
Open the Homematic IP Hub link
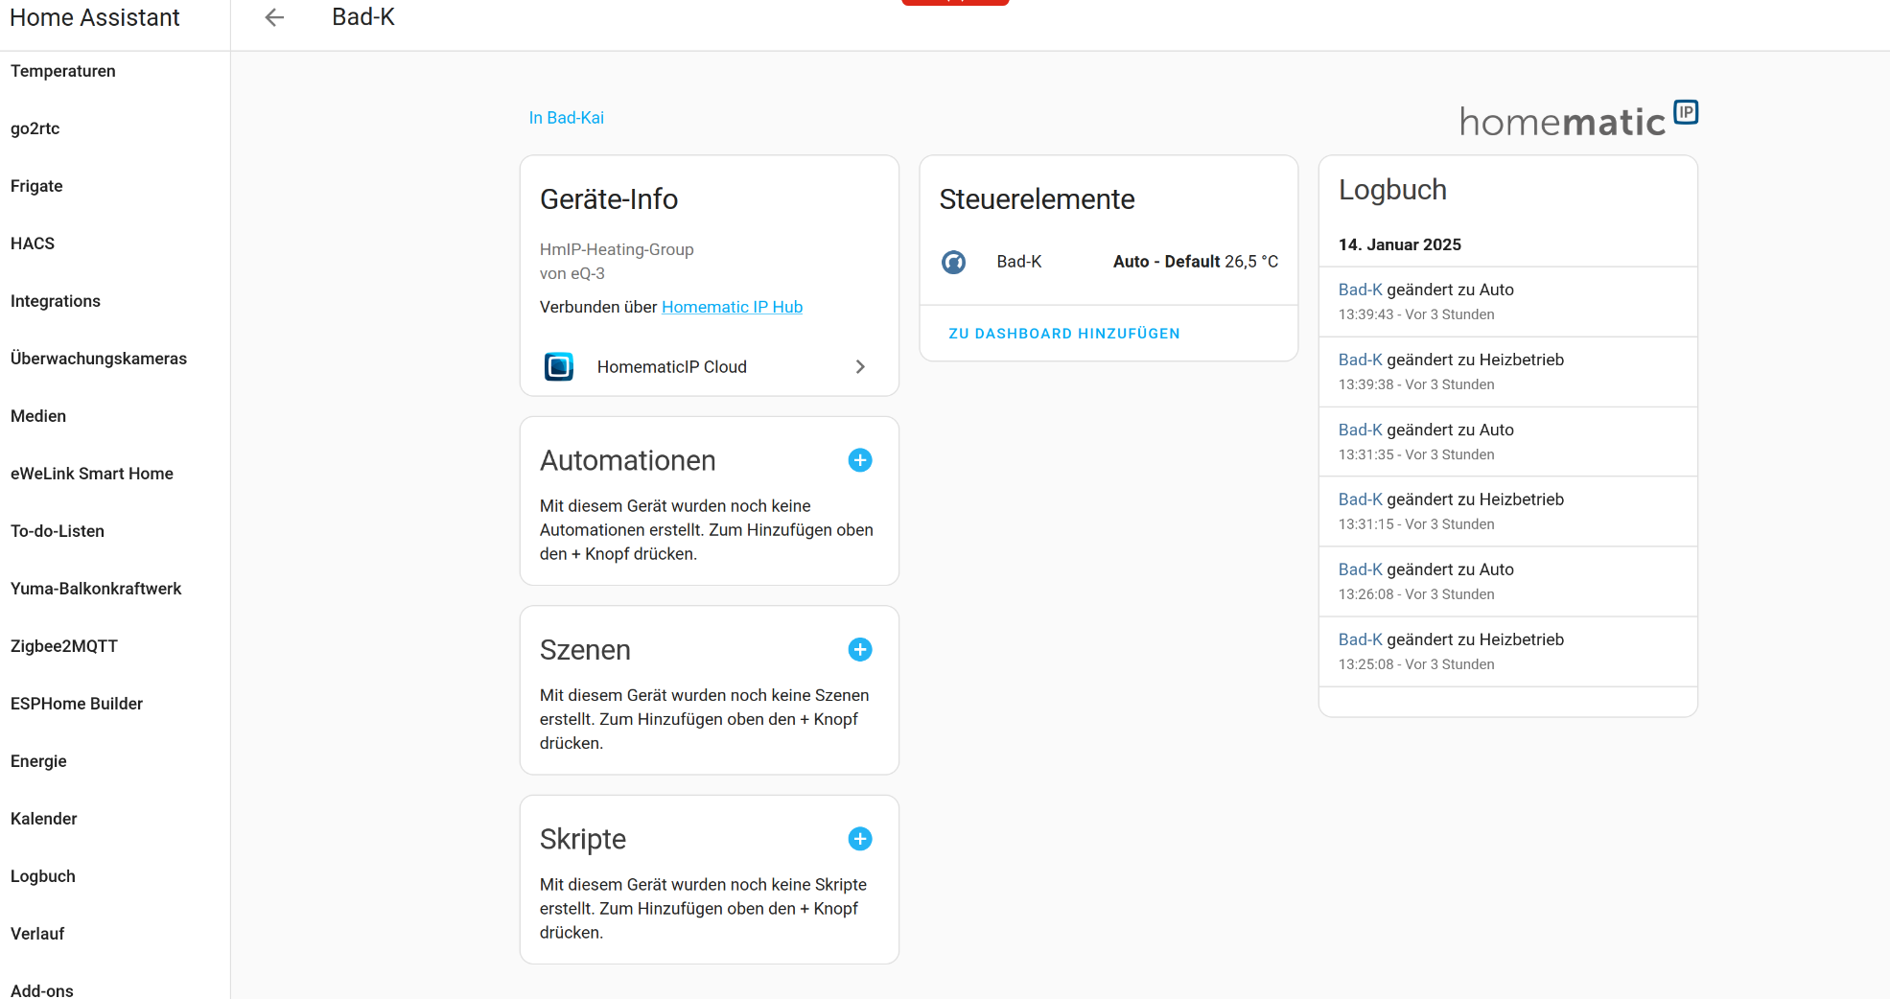[x=732, y=307]
